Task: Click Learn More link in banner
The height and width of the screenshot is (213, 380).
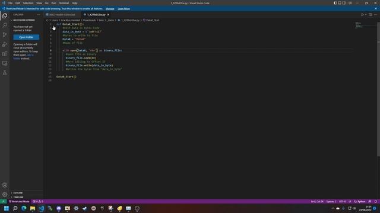Action: [123, 9]
